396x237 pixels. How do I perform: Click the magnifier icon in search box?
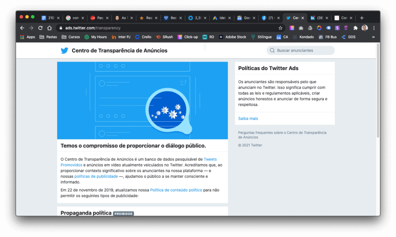pos(272,50)
